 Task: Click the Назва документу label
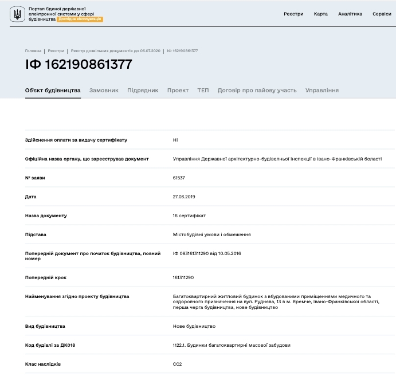click(46, 216)
